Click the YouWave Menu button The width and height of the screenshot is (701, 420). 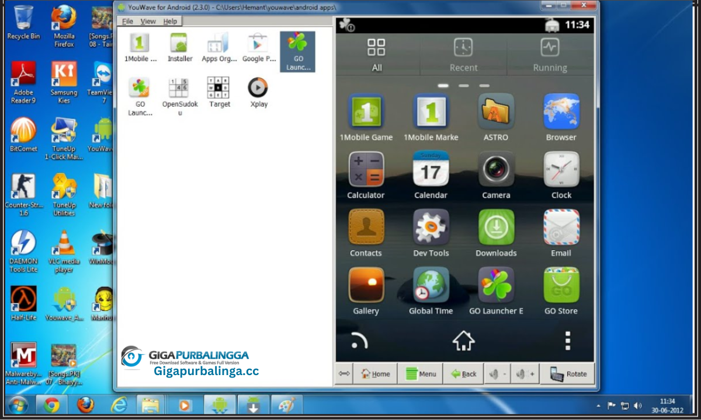pyautogui.click(x=420, y=374)
